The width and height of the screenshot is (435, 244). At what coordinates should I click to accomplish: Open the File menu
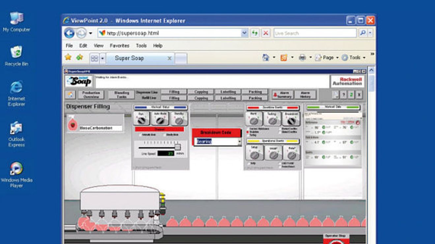pyautogui.click(x=69, y=46)
